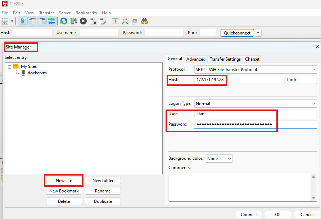Click Comments scrollbar down arrow

(313, 198)
